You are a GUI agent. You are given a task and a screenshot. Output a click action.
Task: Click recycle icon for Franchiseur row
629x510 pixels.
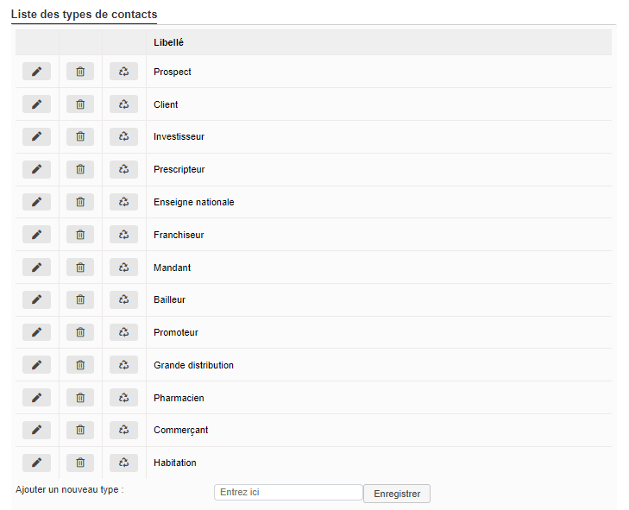tap(123, 235)
